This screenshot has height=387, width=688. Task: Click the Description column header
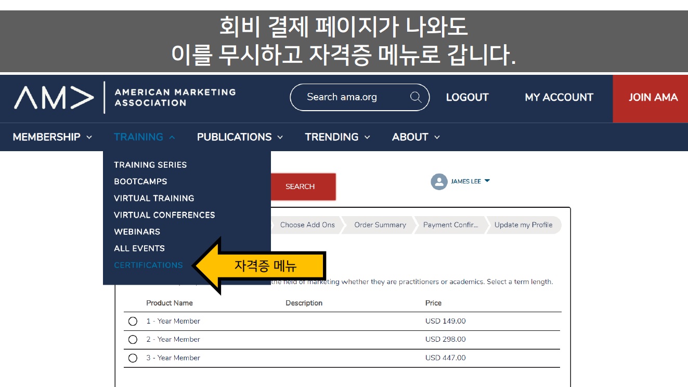pos(304,303)
